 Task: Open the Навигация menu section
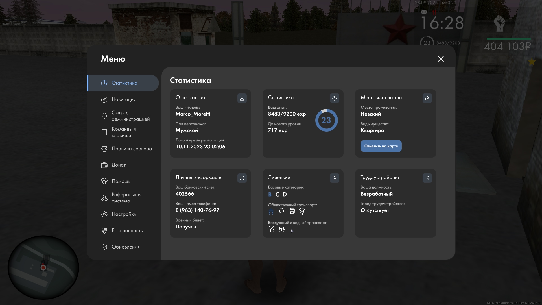[123, 99]
